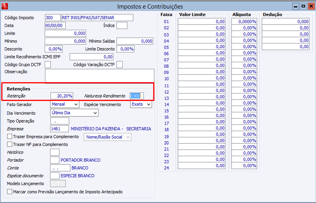Click Valor Limite field for Faixa 02
The width and height of the screenshot is (316, 203).
point(202,28)
